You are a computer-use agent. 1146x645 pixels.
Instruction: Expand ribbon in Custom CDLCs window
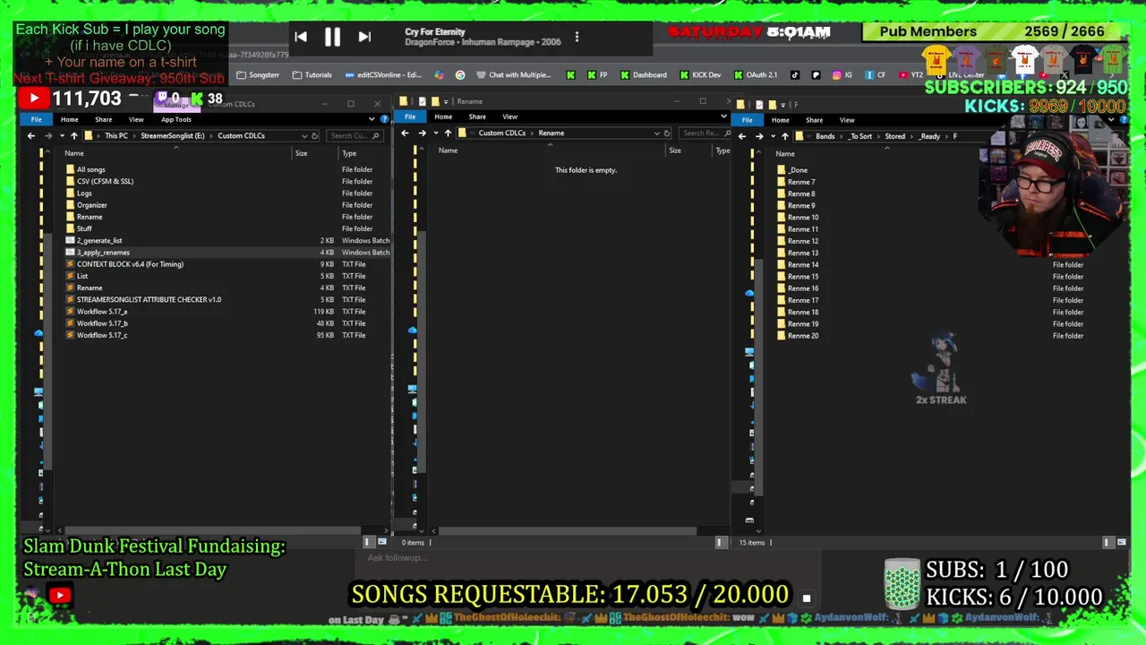point(372,118)
